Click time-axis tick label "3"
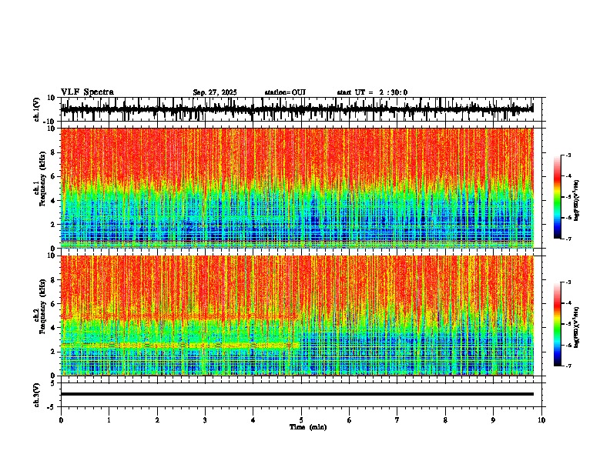610x471 pixels. click(205, 420)
